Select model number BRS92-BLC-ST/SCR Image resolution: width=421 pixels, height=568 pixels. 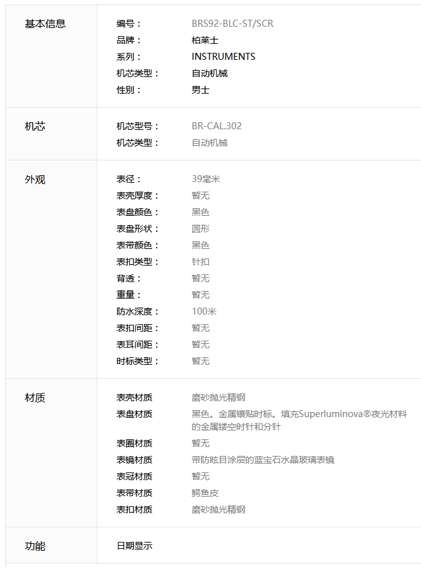(232, 24)
